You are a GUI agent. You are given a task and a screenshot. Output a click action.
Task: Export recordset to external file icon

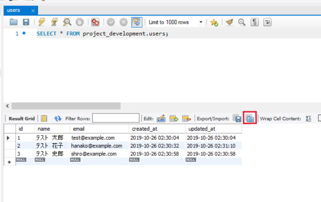(237, 118)
